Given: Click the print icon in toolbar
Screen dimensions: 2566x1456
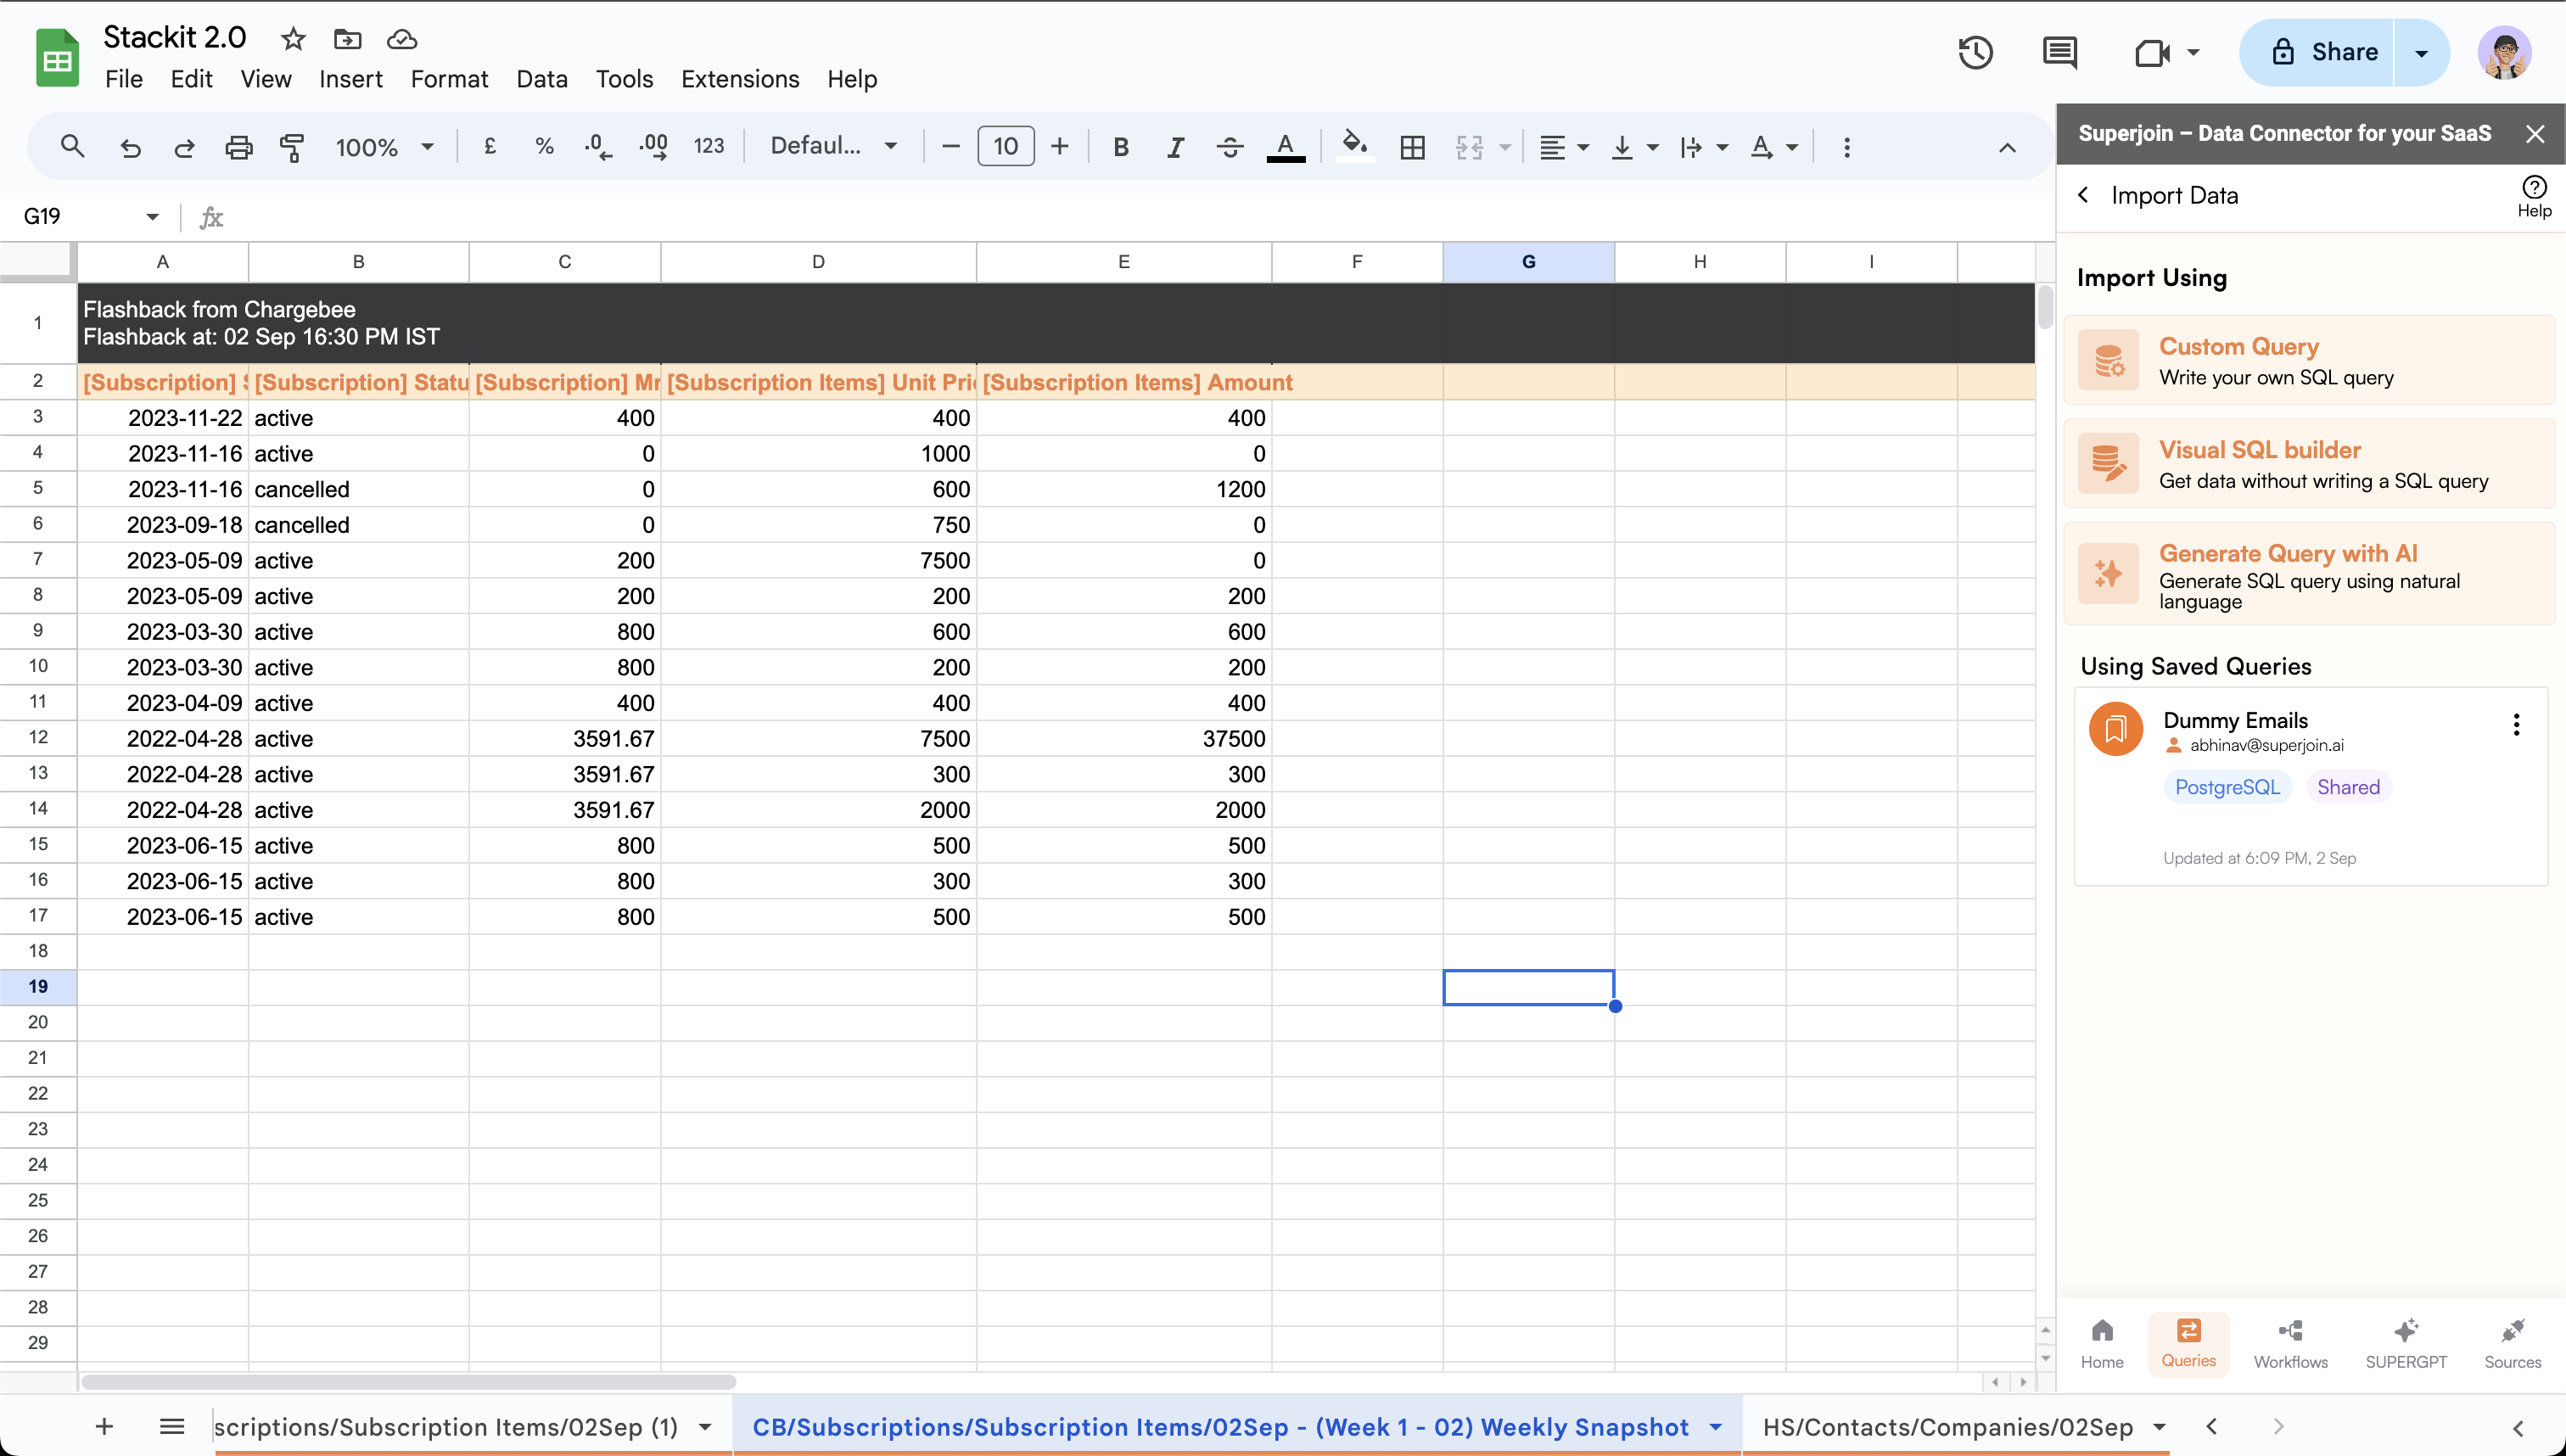Looking at the screenshot, I should click(238, 147).
